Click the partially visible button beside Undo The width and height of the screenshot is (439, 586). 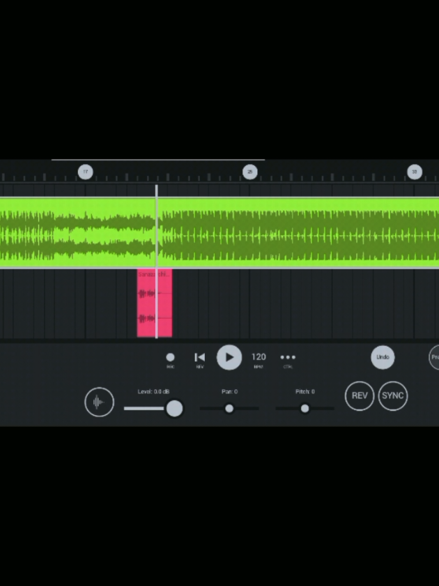coord(434,357)
